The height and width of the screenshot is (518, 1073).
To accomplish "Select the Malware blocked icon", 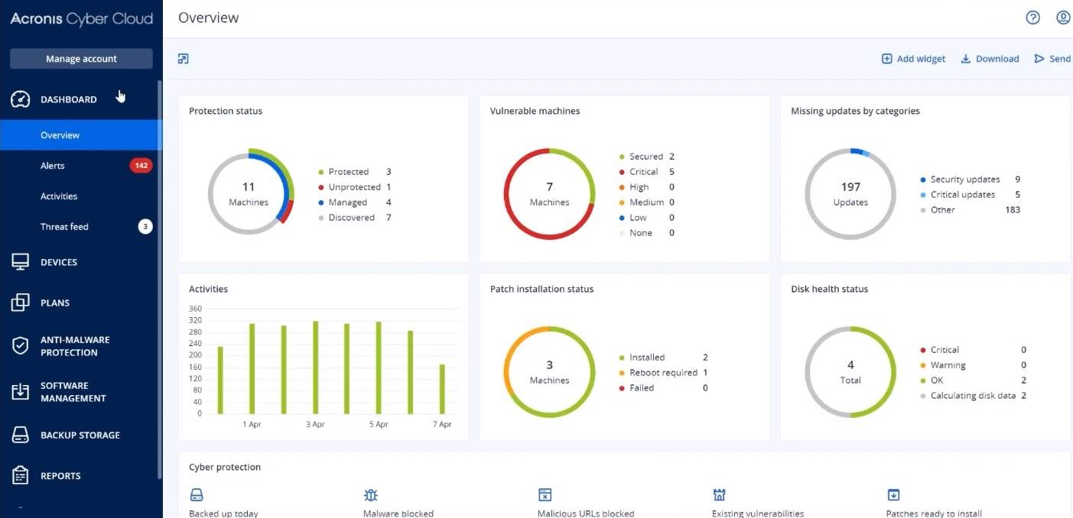I will pos(371,494).
